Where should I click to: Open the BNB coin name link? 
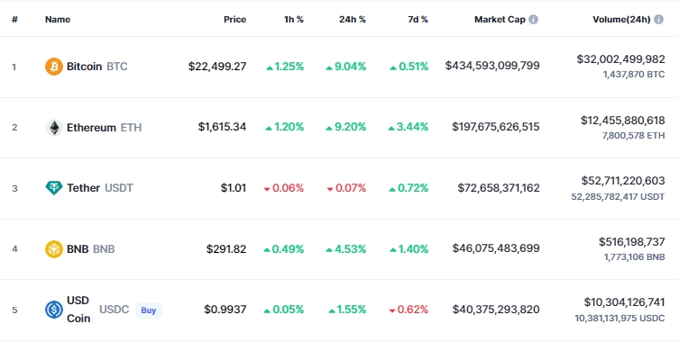(79, 249)
